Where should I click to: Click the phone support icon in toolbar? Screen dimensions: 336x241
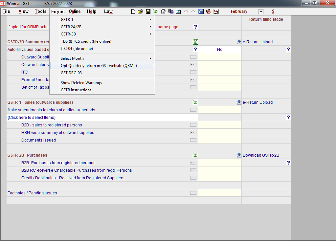click(201, 11)
